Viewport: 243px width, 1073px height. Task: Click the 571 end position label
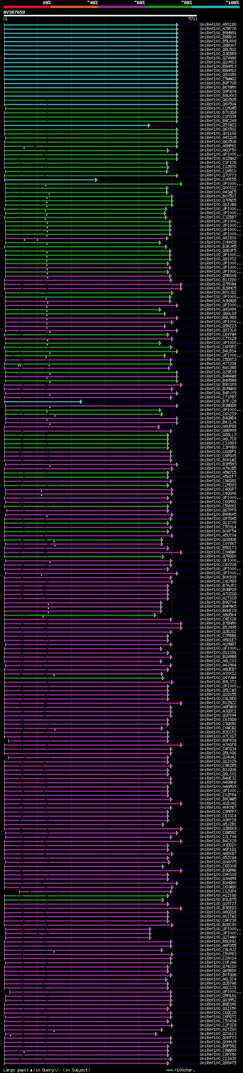pyautogui.click(x=192, y=19)
